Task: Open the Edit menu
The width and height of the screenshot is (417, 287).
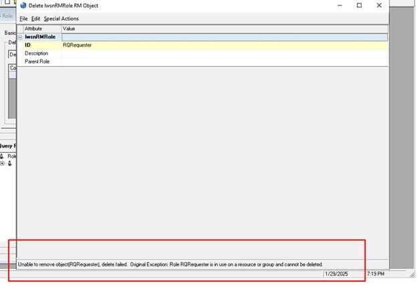Action: 35,19
